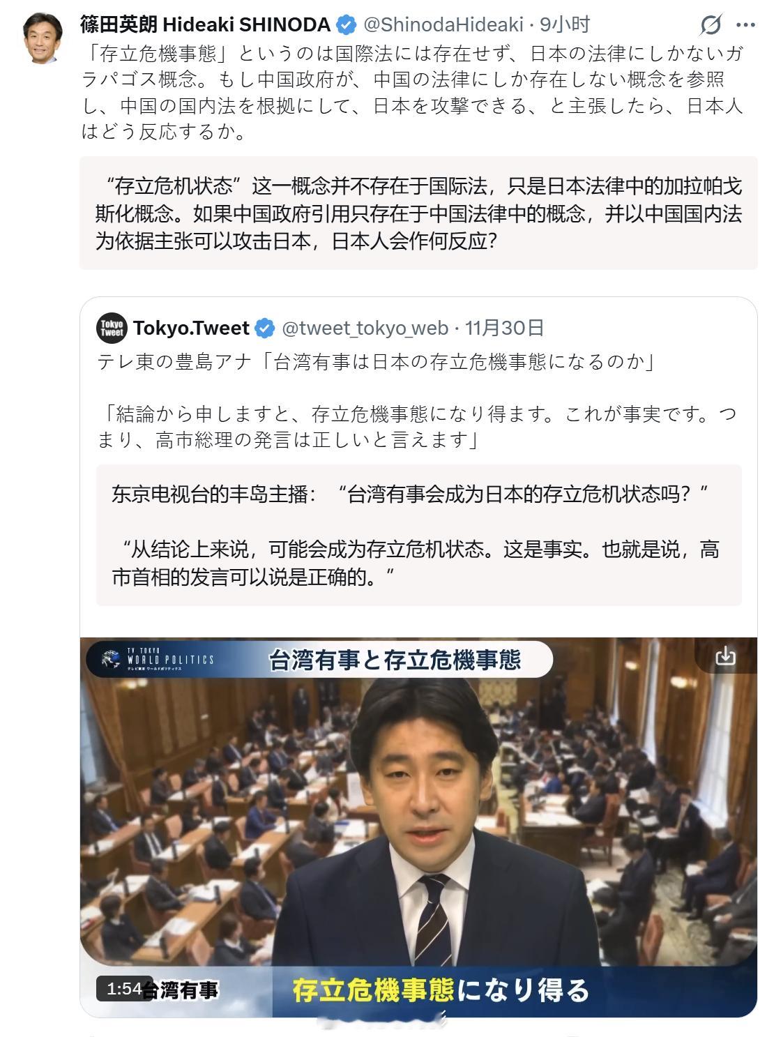Click Shinoda's blue verified badge
Viewport: 767px width, 1037px height.
(x=347, y=26)
